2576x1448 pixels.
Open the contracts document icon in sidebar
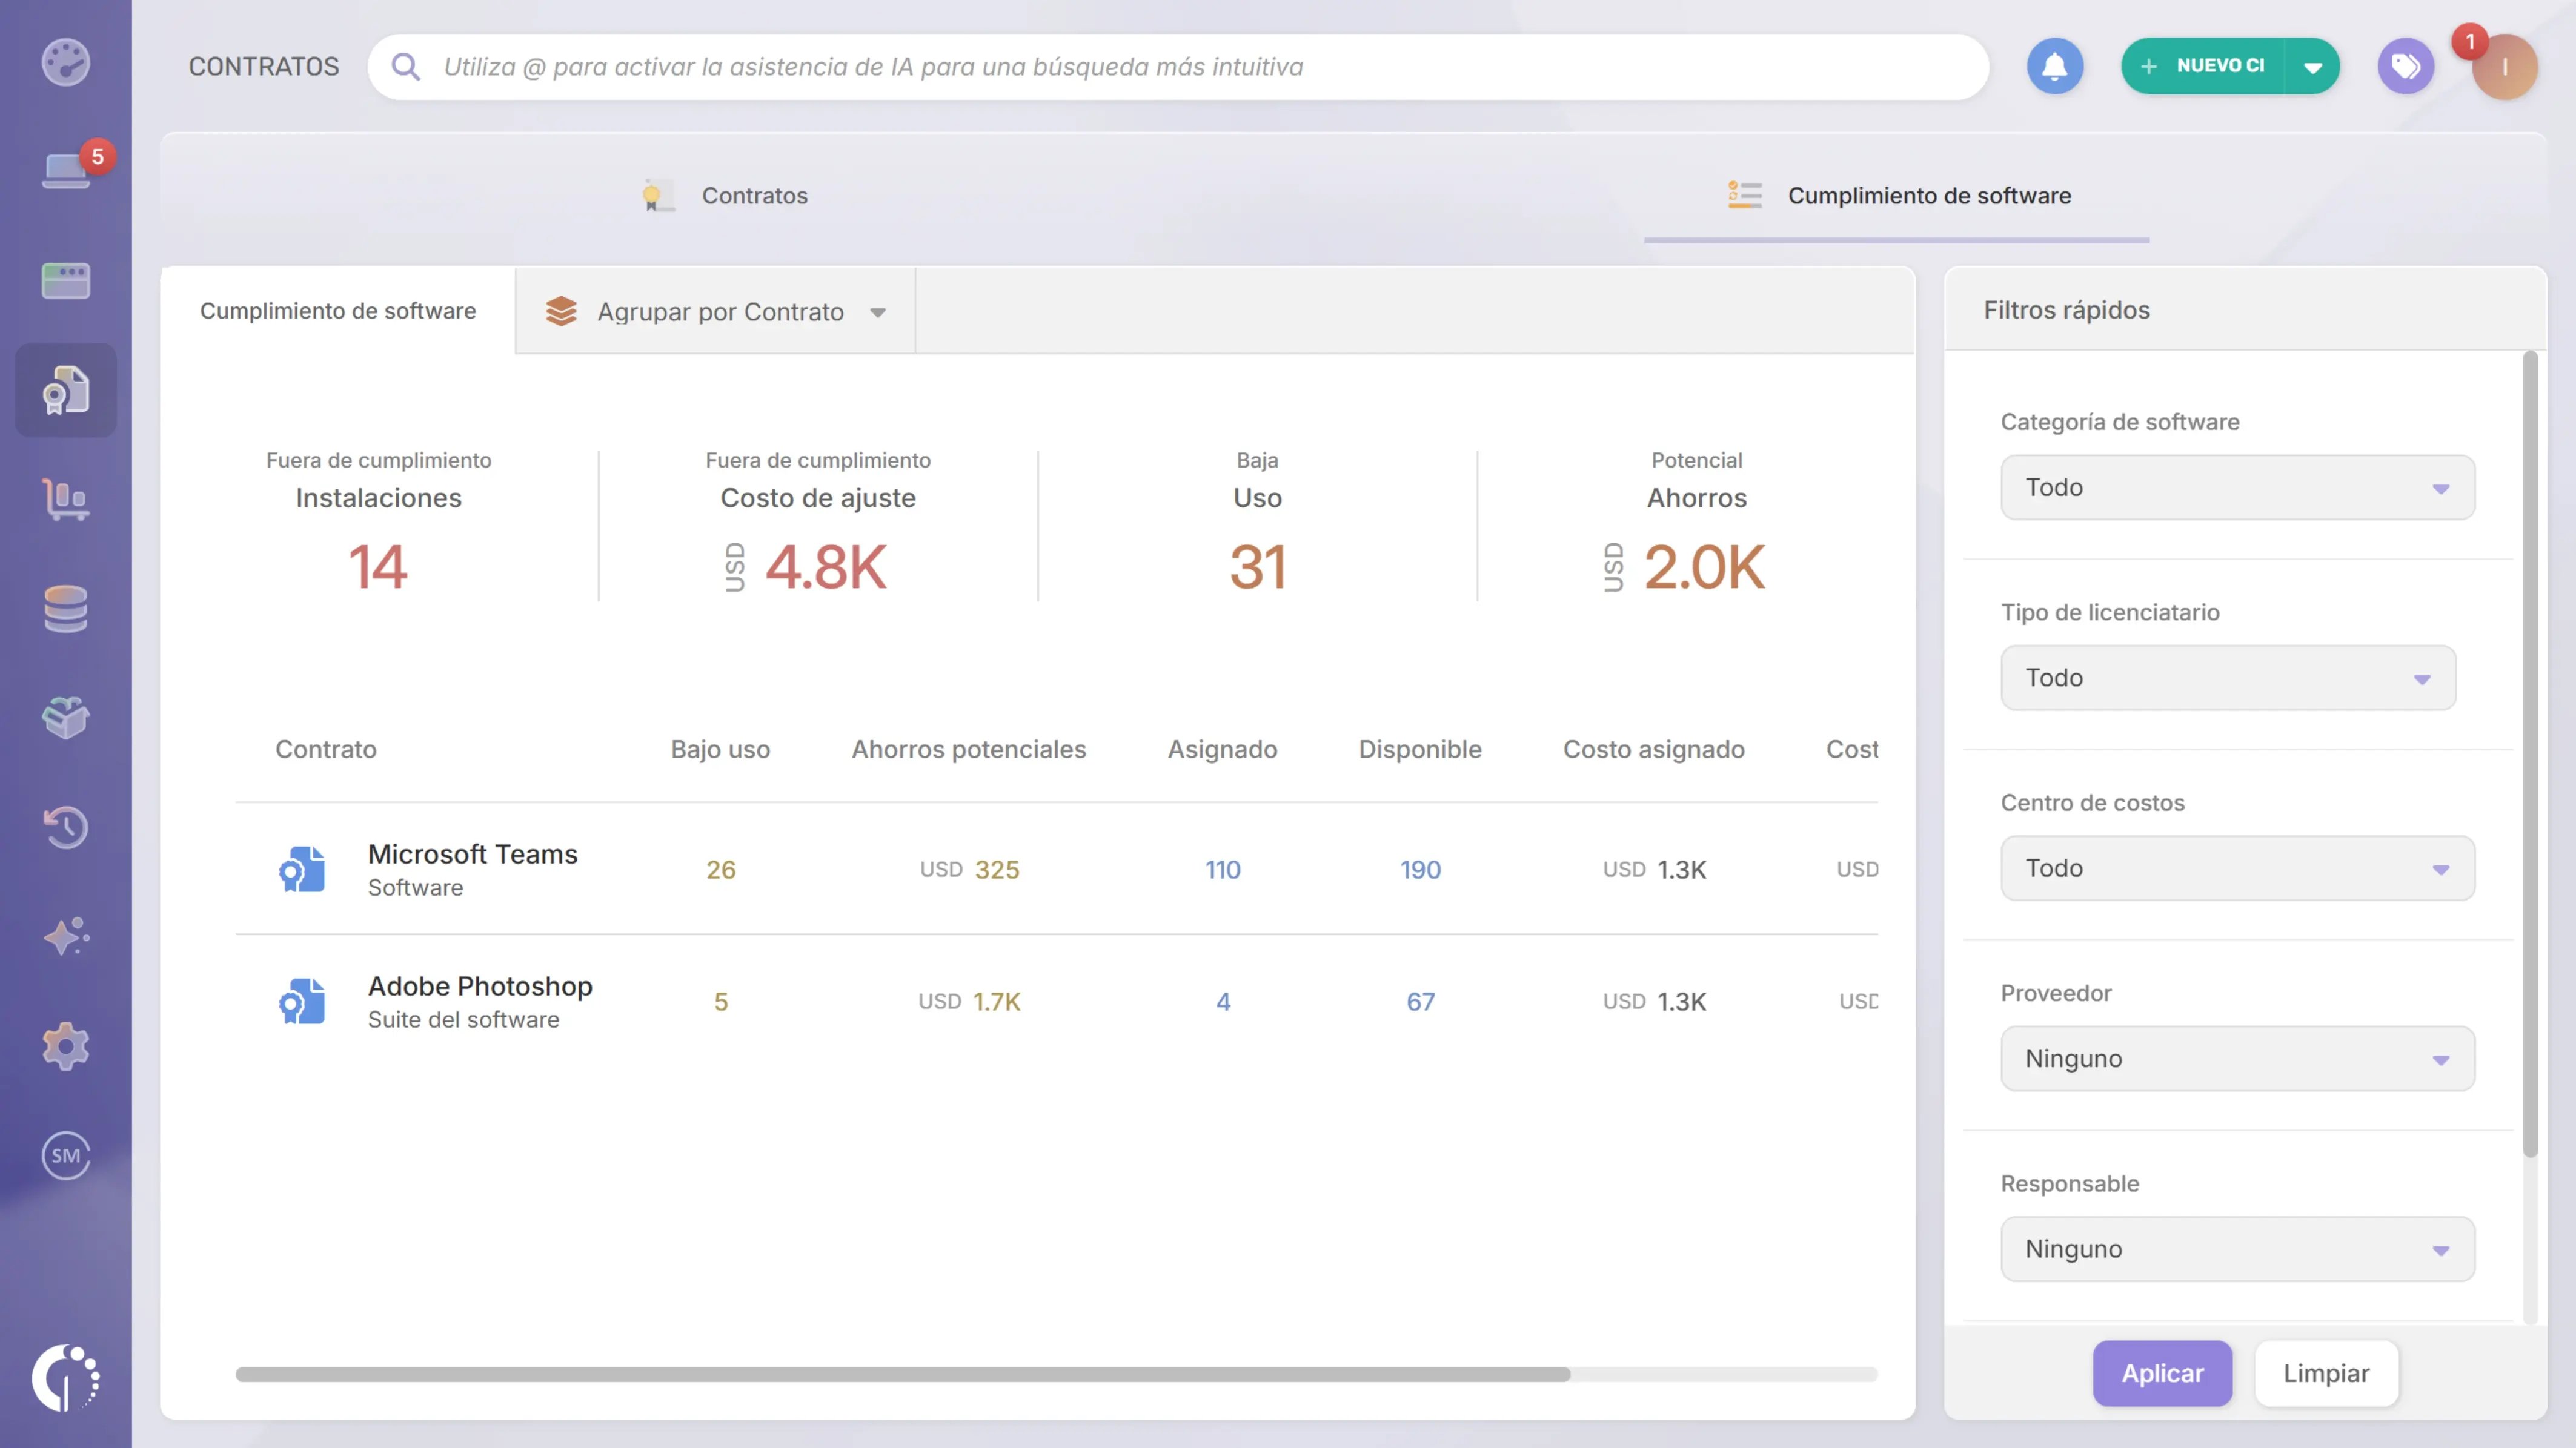pyautogui.click(x=66, y=390)
